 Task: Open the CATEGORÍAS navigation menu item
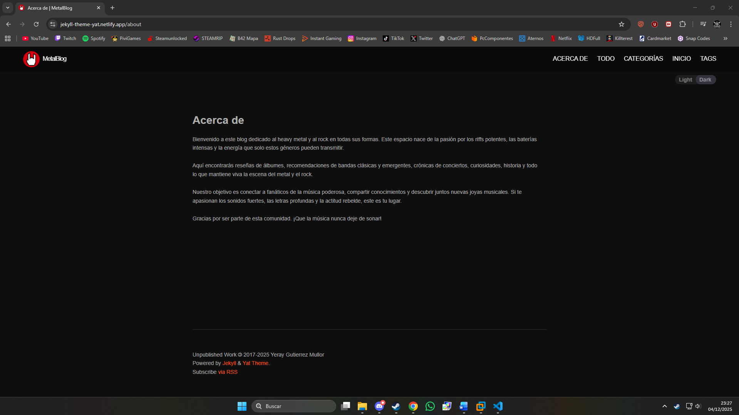(643, 58)
